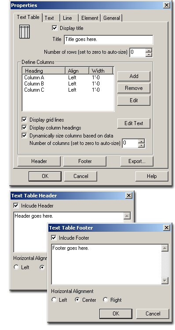Select Left alignment in Footer dialog
This screenshot has height=330, width=175.
click(54, 300)
